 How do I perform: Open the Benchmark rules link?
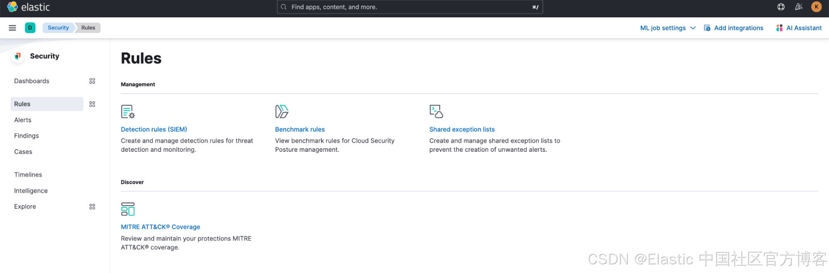pyautogui.click(x=300, y=129)
